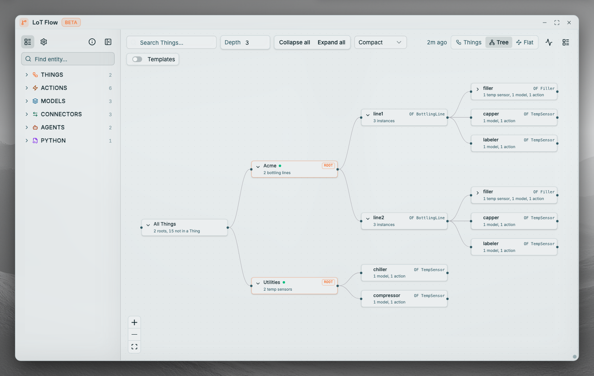This screenshot has width=594, height=376.
Task: Zoom in with the plus button
Action: tap(134, 323)
